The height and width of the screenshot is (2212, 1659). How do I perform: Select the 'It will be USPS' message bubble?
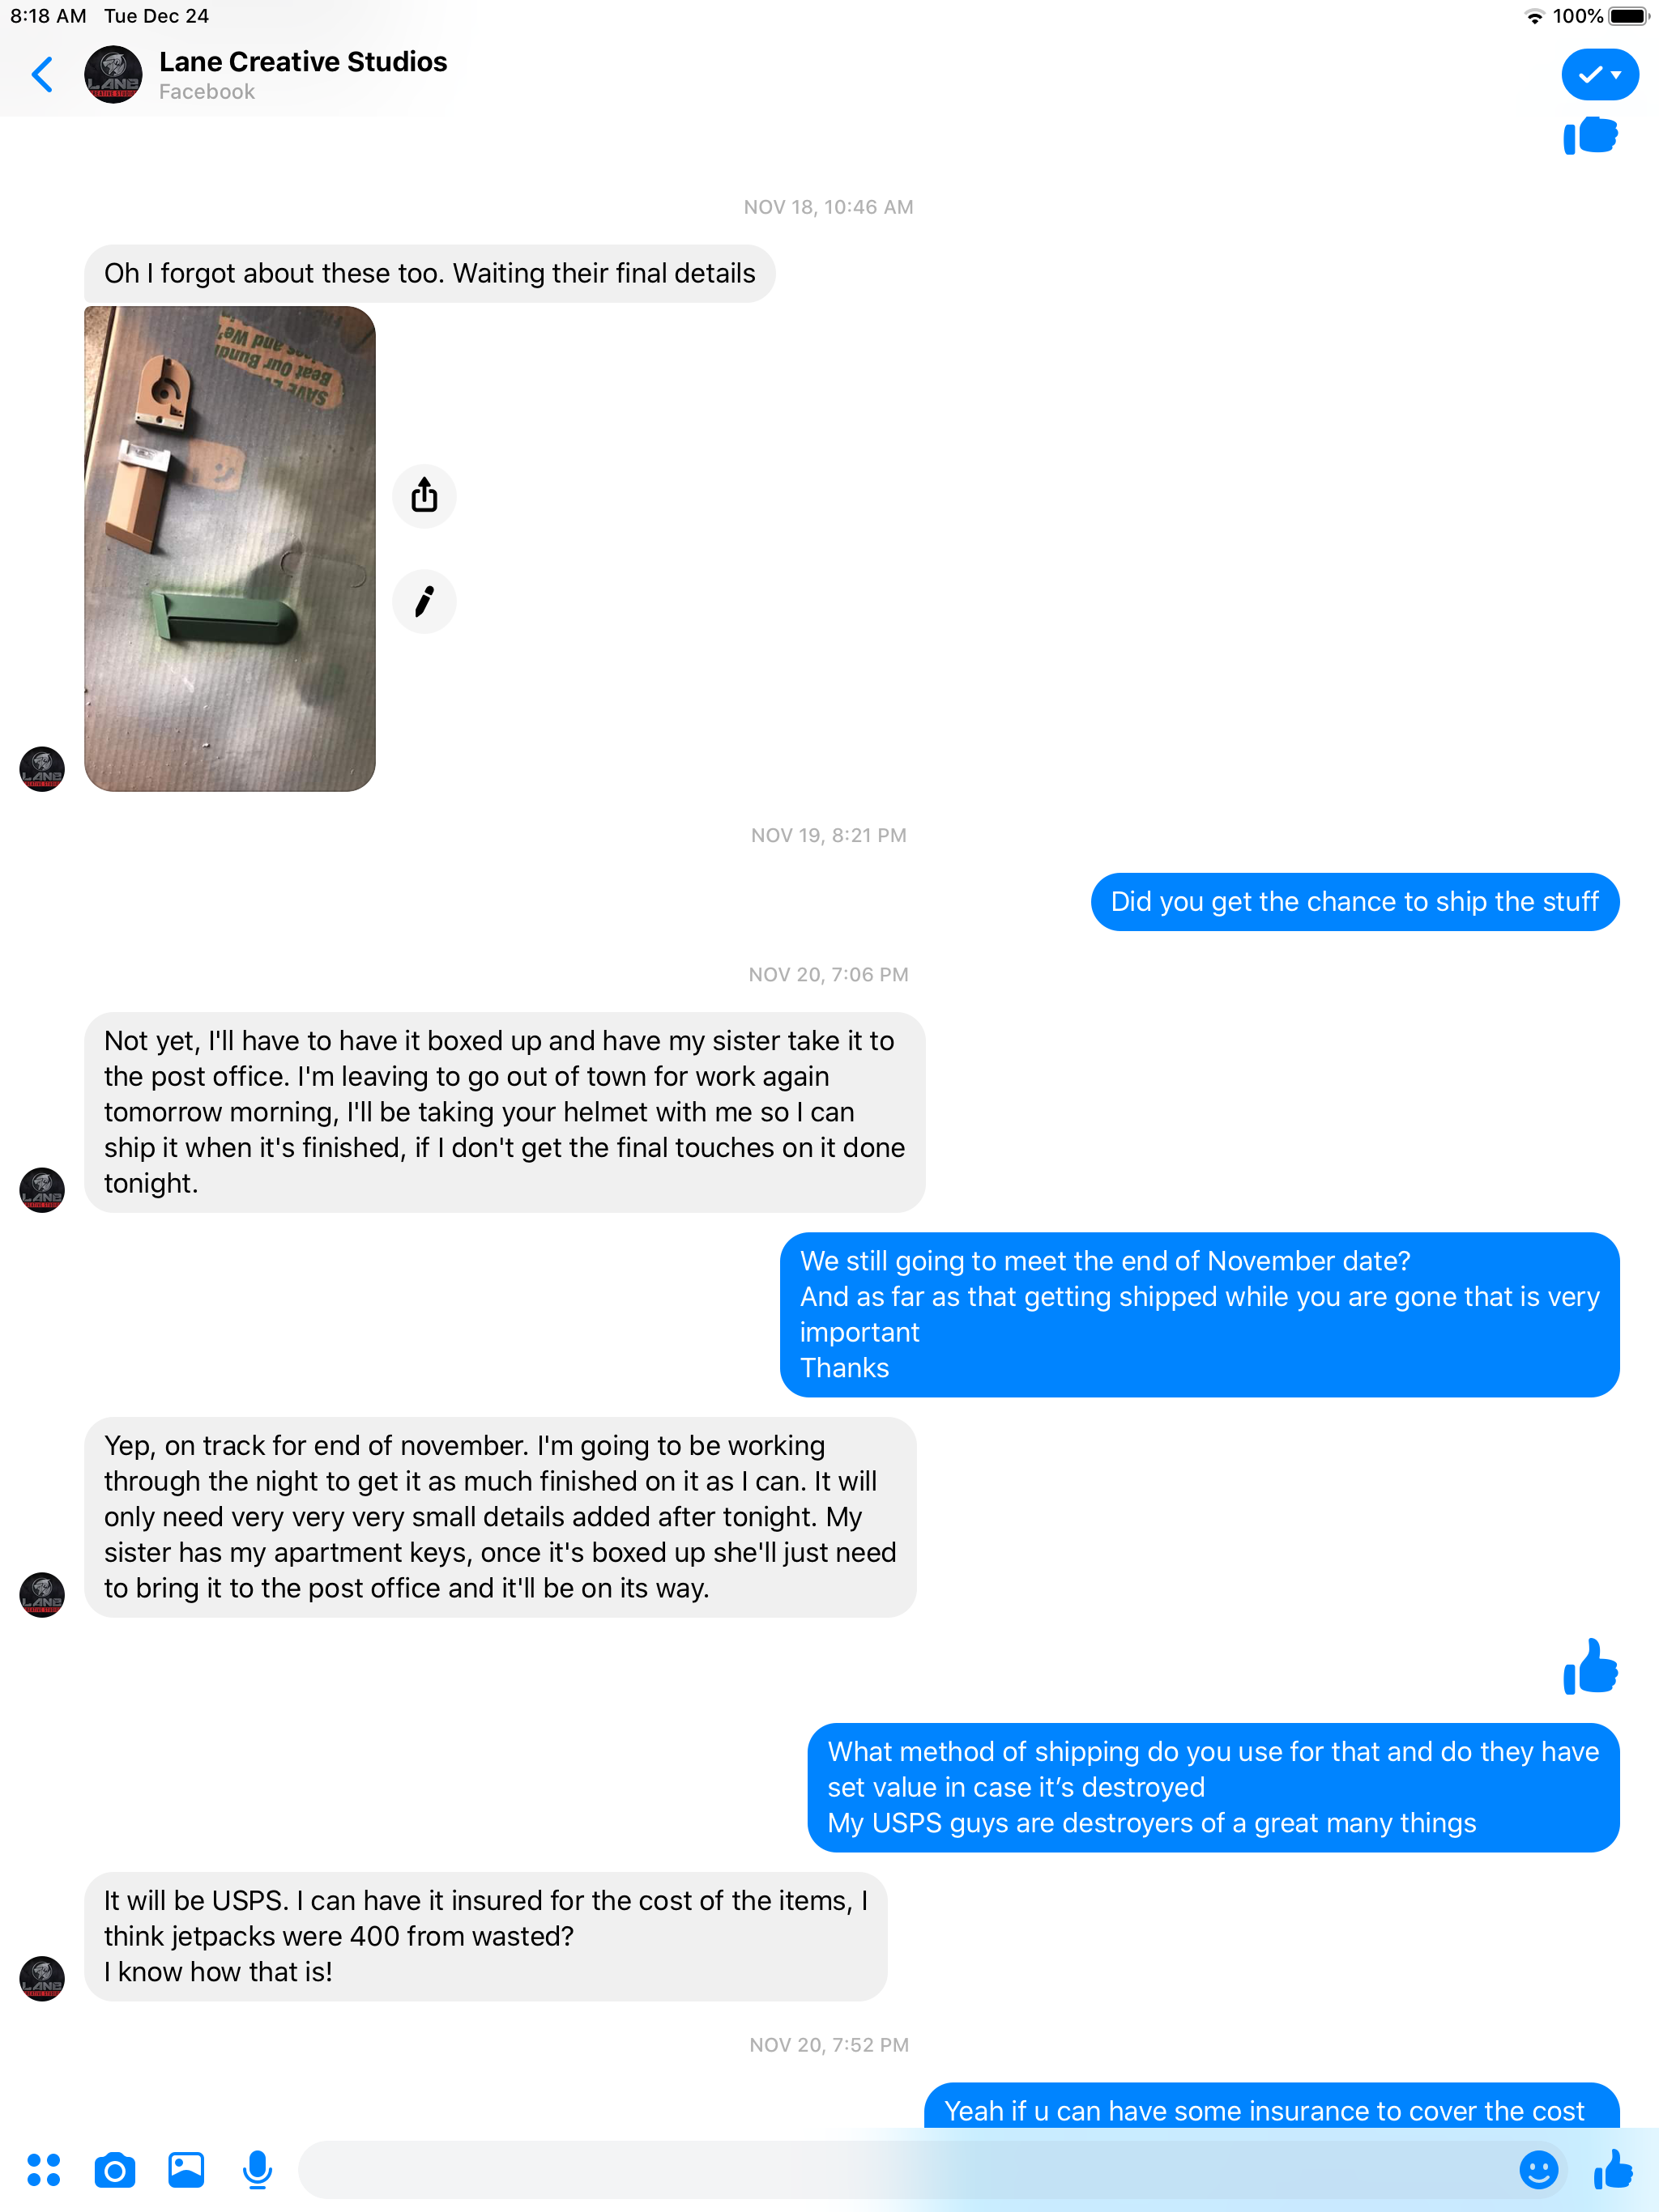click(486, 1937)
